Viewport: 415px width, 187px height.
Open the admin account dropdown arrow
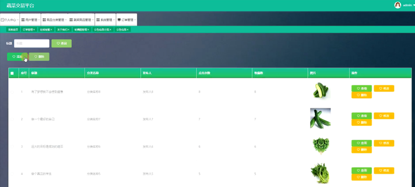coord(414,5)
